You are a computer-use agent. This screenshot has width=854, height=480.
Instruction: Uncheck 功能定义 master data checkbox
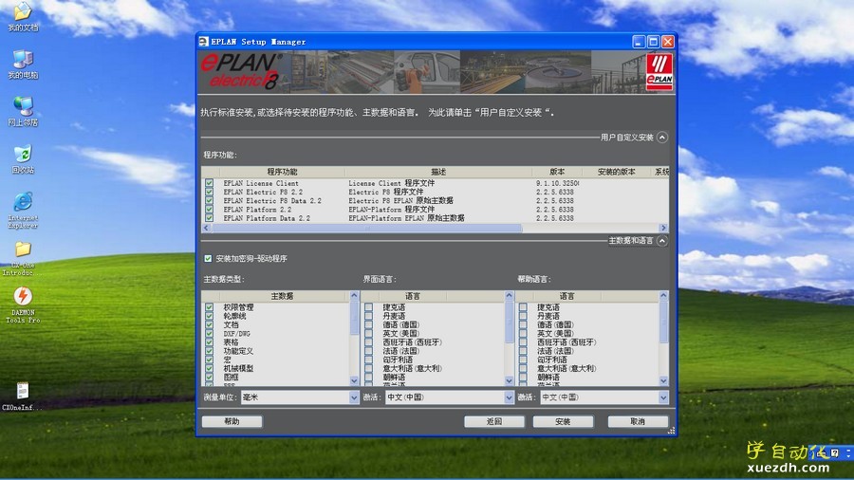click(209, 351)
